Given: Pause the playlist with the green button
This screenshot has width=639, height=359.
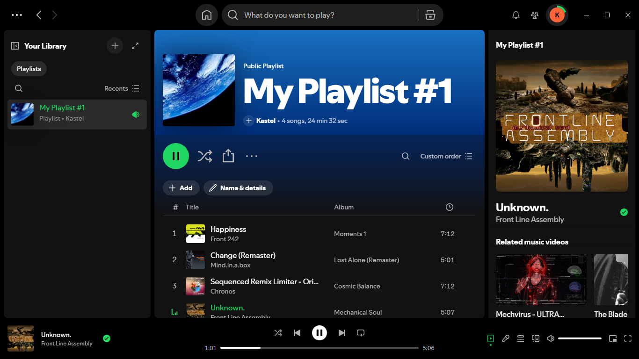Looking at the screenshot, I should click(176, 156).
